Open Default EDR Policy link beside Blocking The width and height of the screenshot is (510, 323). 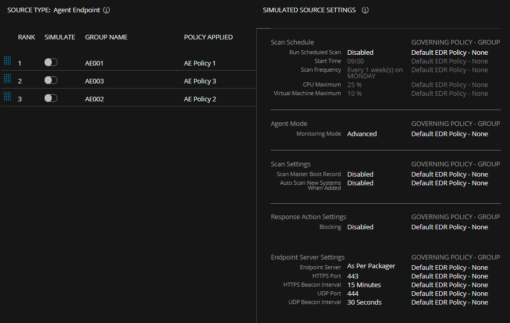pyautogui.click(x=450, y=227)
